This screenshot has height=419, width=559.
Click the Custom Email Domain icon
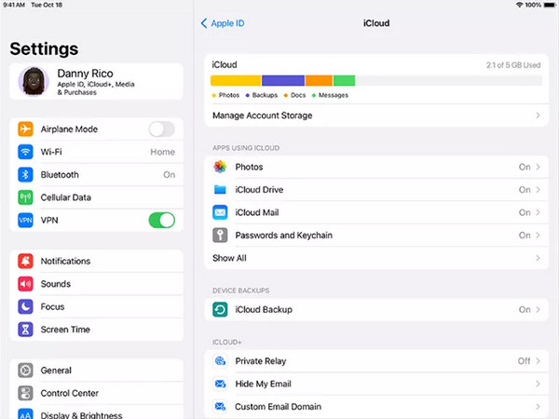[x=220, y=407]
